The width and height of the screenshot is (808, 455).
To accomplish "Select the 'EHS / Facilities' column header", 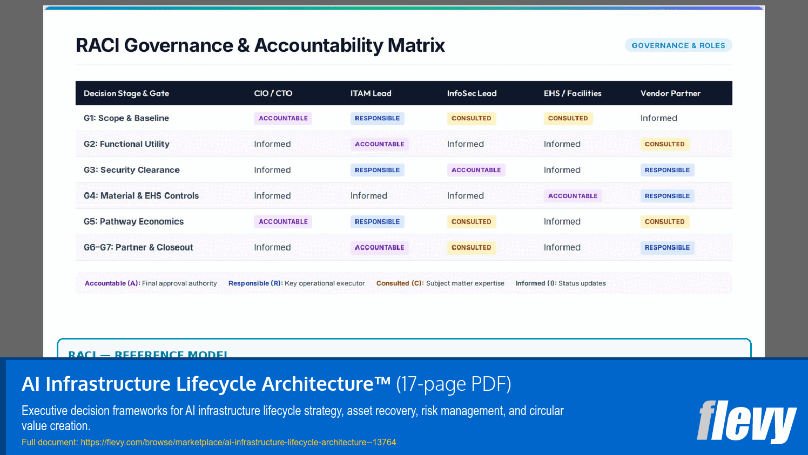I will (573, 93).
